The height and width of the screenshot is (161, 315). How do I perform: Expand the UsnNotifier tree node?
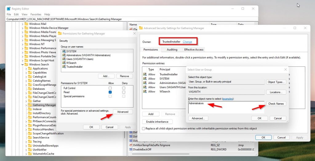pyautogui.click(x=26, y=150)
